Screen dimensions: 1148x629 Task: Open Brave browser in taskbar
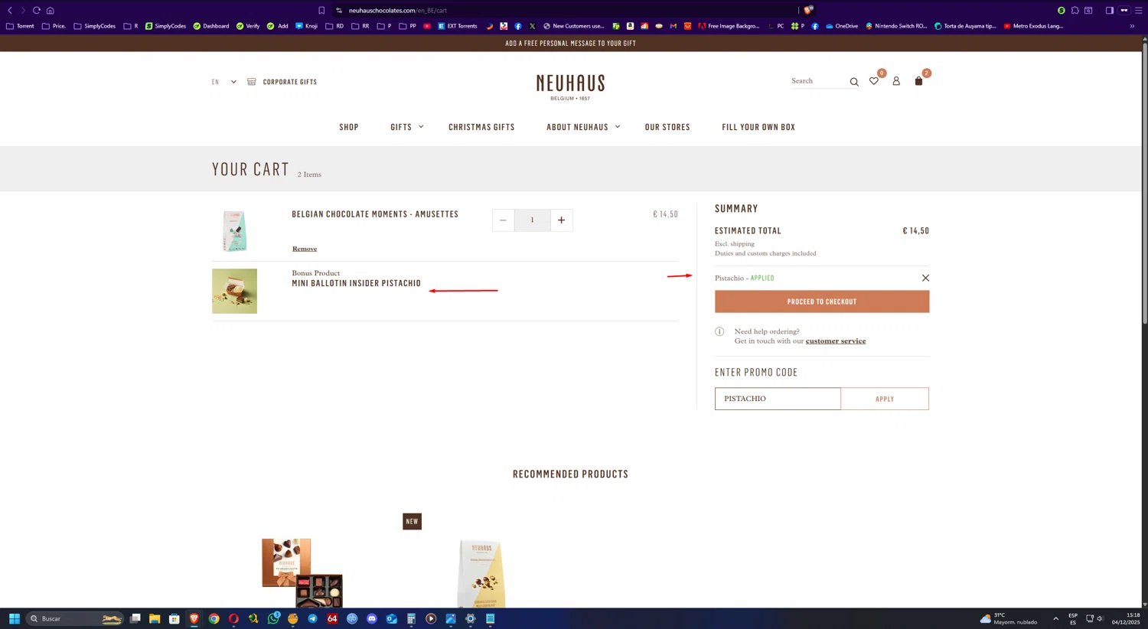coord(194,618)
